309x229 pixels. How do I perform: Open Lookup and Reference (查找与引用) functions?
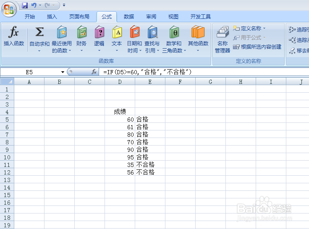click(x=152, y=39)
